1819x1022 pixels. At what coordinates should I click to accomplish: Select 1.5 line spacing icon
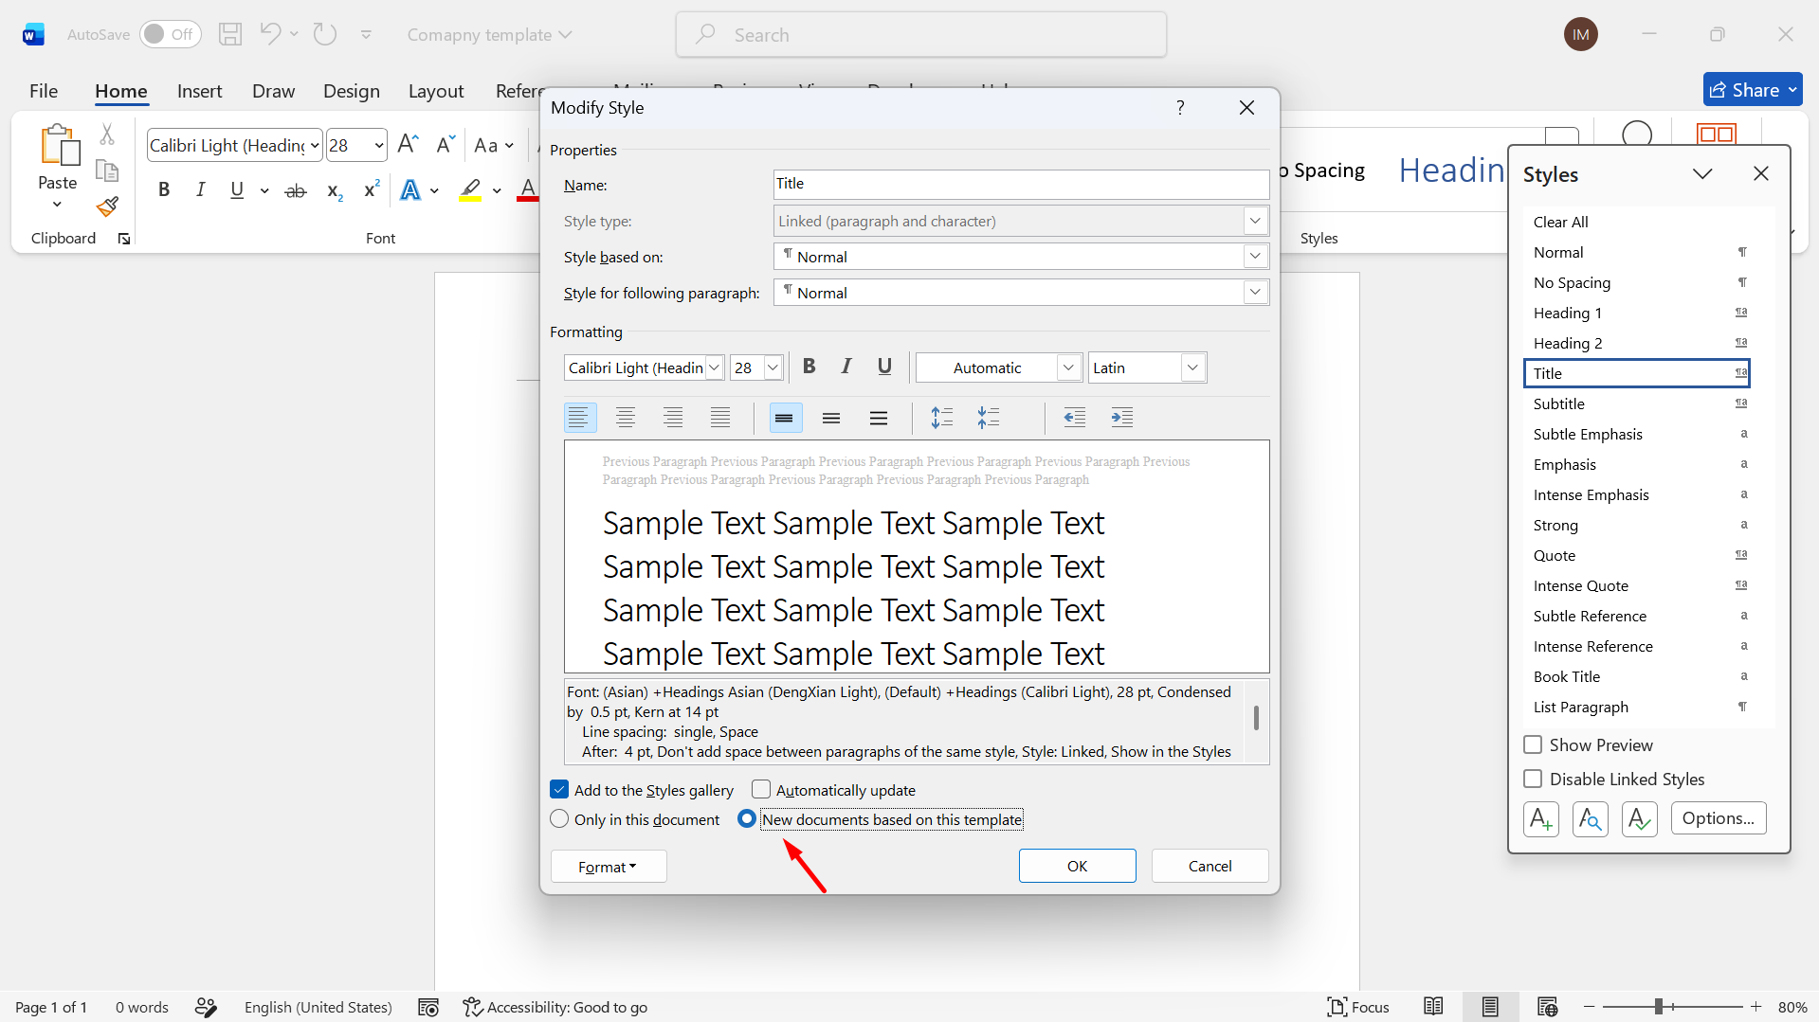[831, 418]
